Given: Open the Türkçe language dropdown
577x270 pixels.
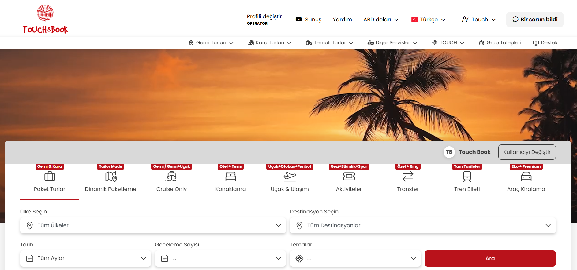Looking at the screenshot, I should [x=429, y=20].
